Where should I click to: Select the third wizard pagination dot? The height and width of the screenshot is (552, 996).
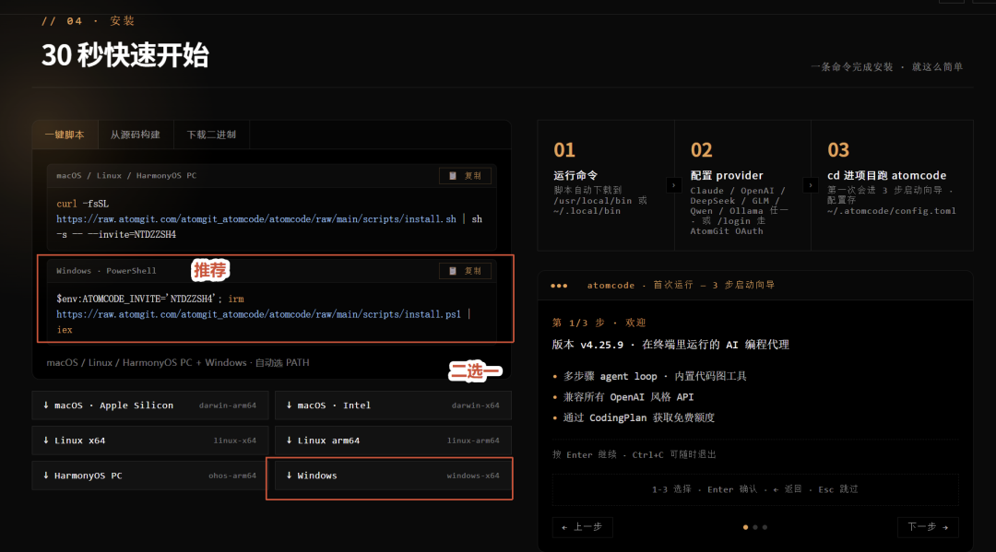pyautogui.click(x=765, y=527)
